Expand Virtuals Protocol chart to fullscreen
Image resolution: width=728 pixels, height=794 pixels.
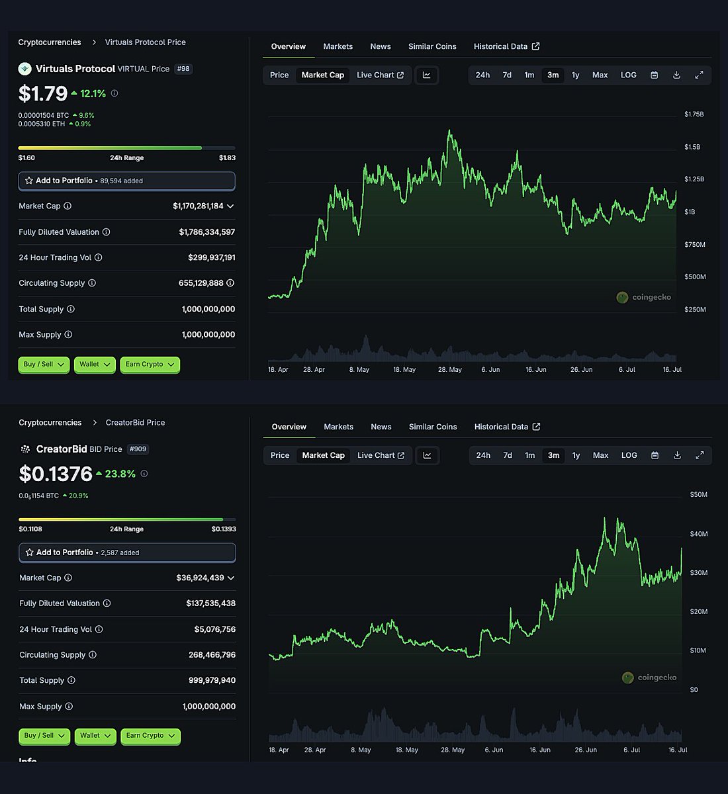tap(699, 75)
